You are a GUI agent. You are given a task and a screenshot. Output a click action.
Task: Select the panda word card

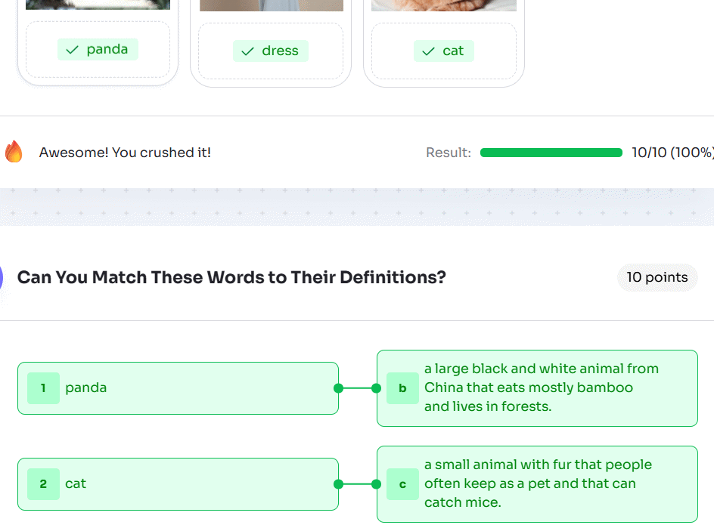[x=178, y=388]
